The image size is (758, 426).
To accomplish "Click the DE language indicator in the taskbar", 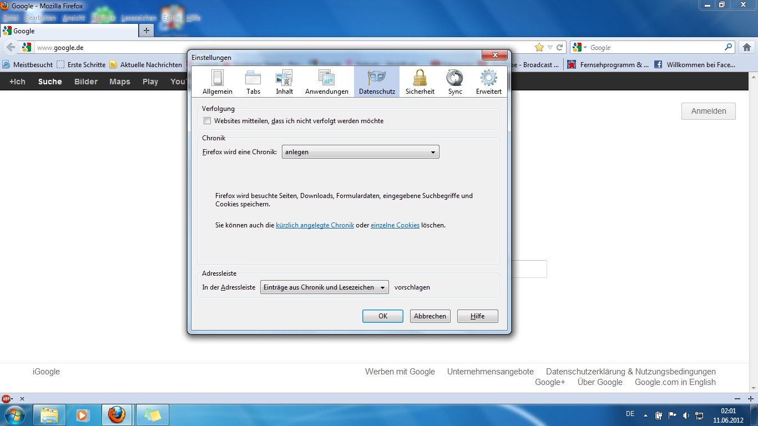I will point(630,414).
